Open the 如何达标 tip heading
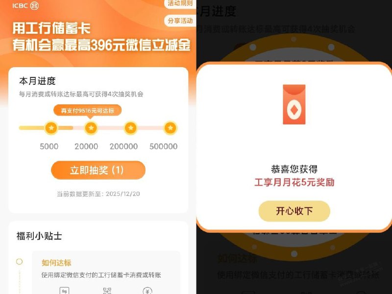The height and width of the screenshot is (294, 392). coord(56,263)
